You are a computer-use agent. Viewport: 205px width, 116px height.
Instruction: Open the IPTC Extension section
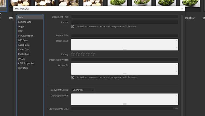[26, 35]
